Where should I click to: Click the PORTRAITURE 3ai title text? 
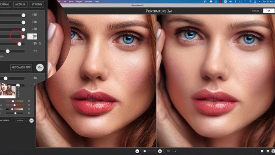click(159, 11)
